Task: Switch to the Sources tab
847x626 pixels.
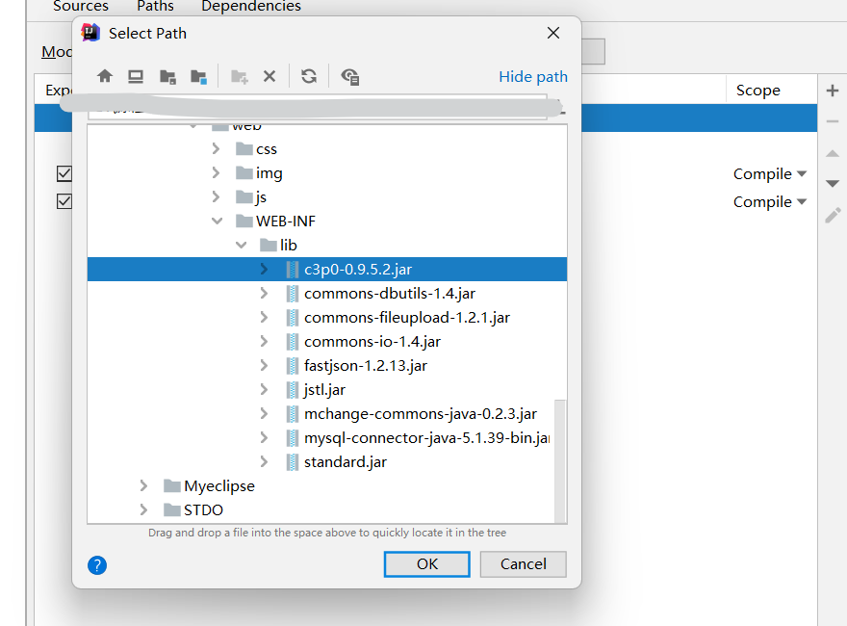Action: pyautogui.click(x=80, y=7)
